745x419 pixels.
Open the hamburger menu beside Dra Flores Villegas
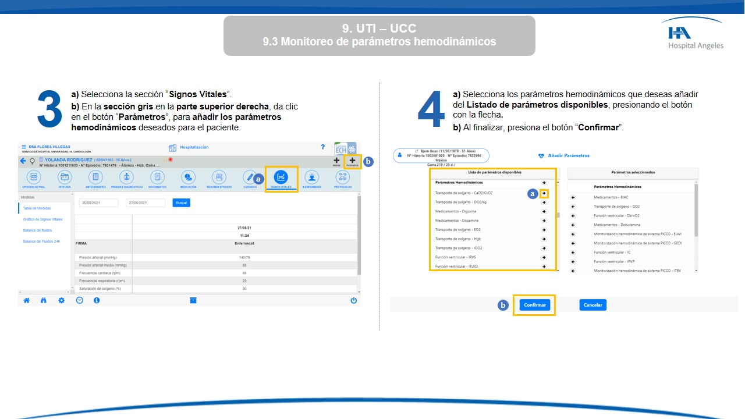(x=24, y=147)
